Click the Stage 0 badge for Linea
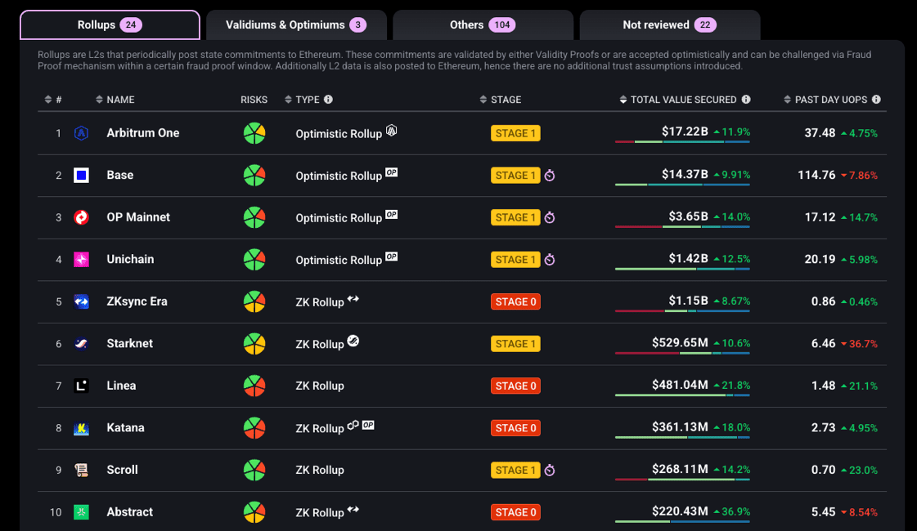This screenshot has width=917, height=531. (x=515, y=386)
